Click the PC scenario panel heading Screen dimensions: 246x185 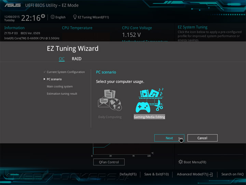[x=106, y=72]
